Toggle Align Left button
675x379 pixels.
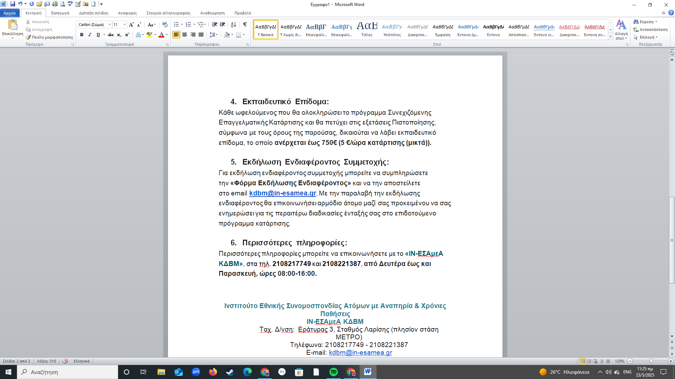(176, 35)
